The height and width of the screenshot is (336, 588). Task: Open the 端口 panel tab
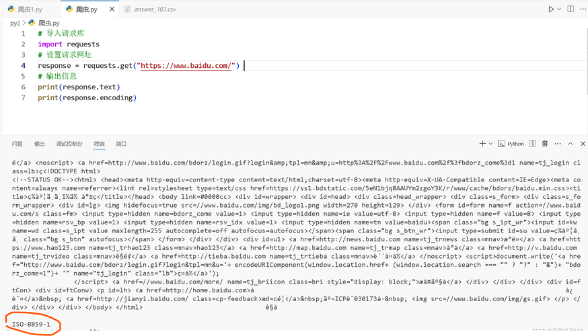pos(121,144)
